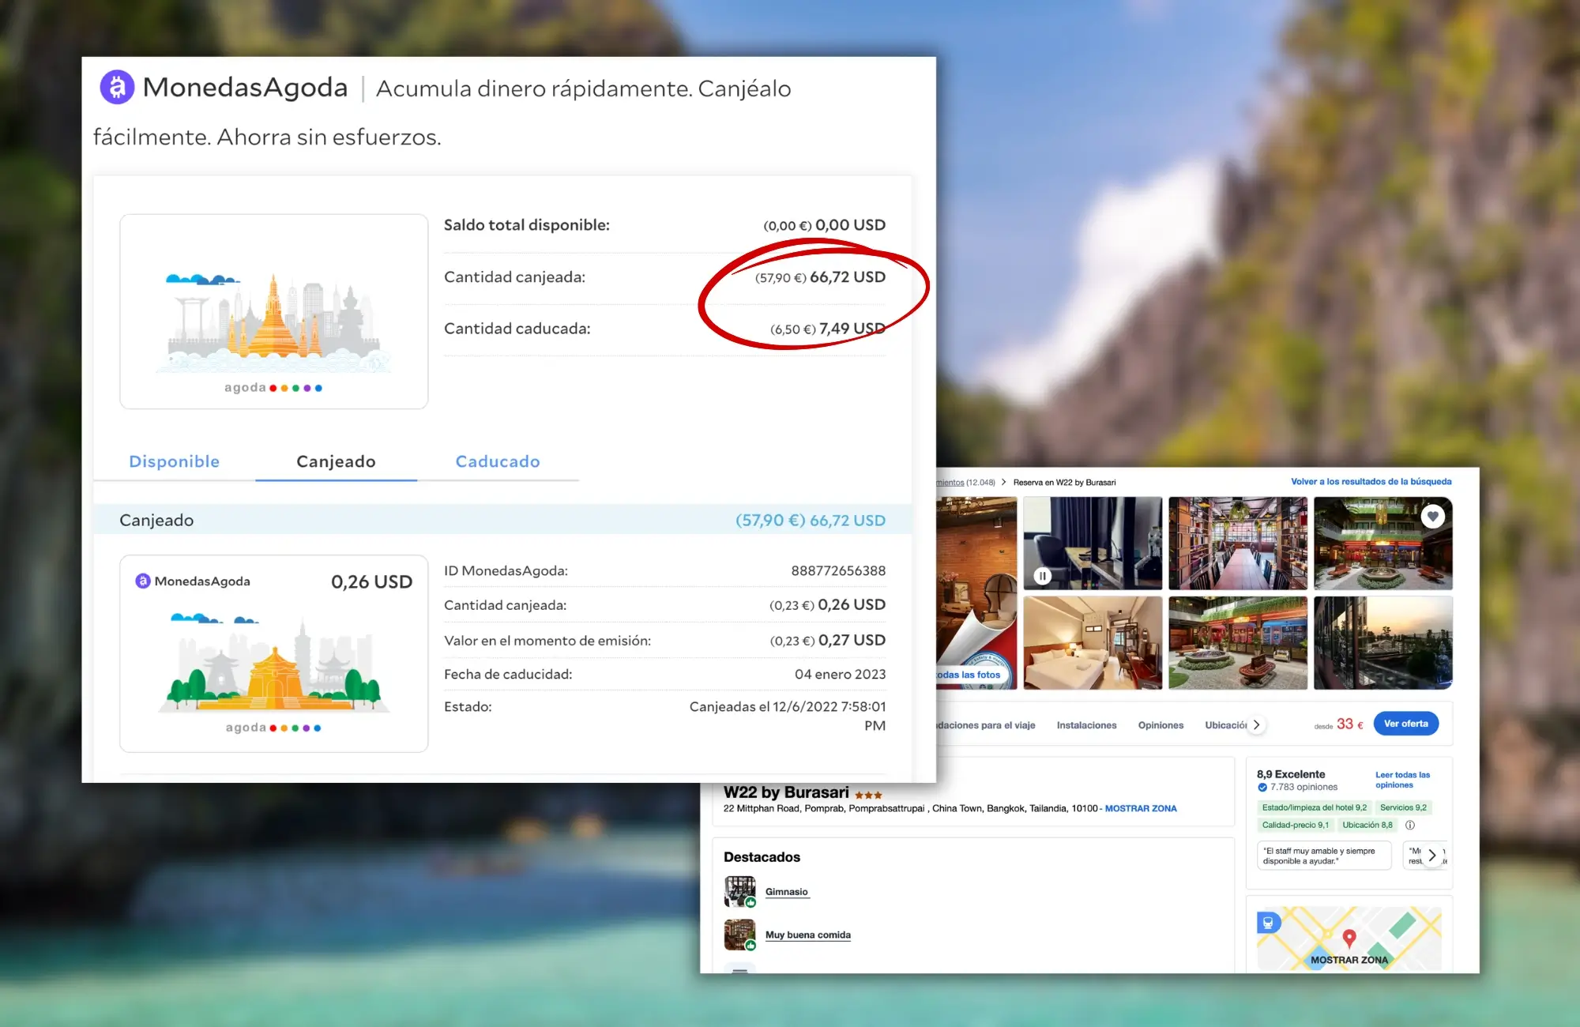Open the courtyard fountain night photo

pyautogui.click(x=1382, y=543)
